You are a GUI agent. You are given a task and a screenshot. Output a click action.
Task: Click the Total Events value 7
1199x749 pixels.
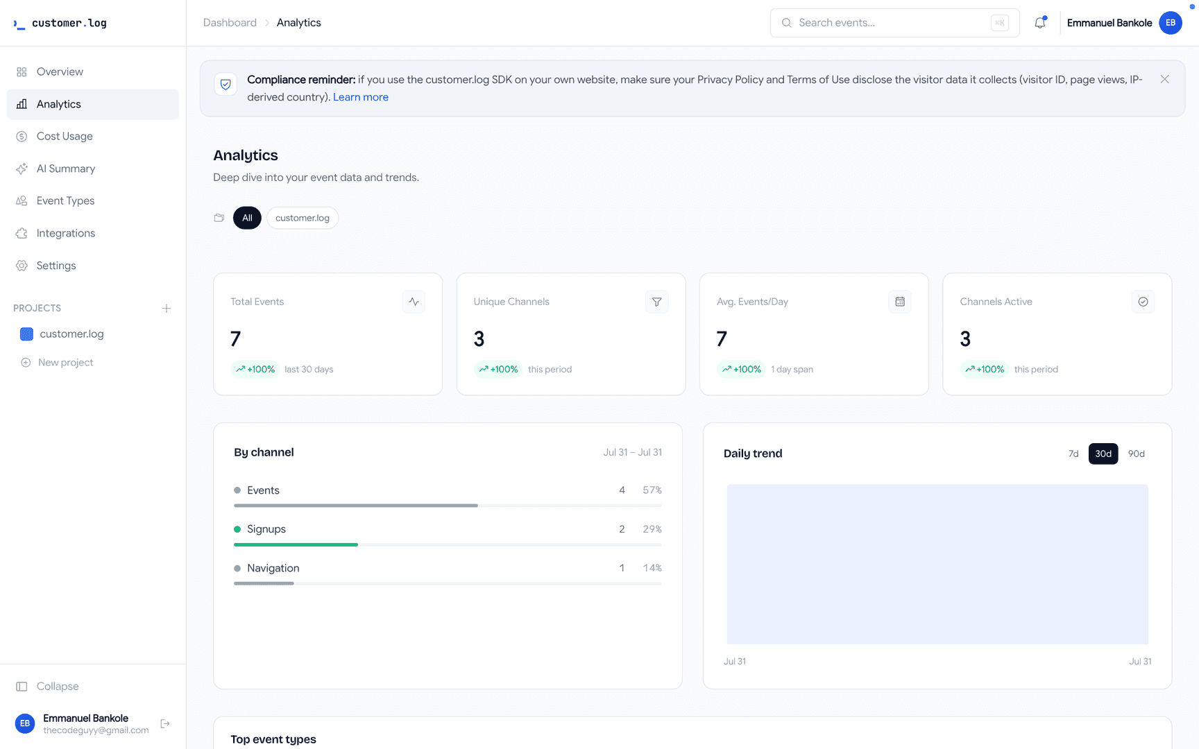(x=236, y=339)
